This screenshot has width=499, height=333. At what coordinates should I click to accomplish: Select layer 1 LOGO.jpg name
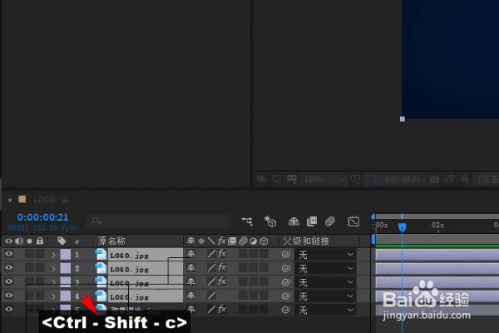[x=129, y=256]
